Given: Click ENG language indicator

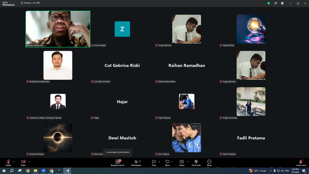Looking at the screenshot, I should click(287, 171).
